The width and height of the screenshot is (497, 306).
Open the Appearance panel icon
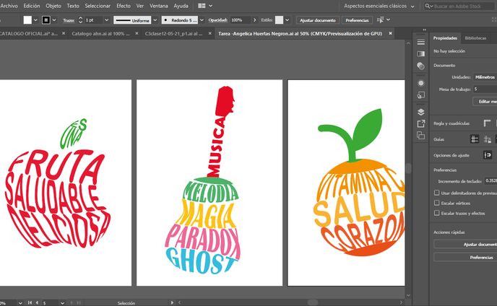[x=420, y=83]
